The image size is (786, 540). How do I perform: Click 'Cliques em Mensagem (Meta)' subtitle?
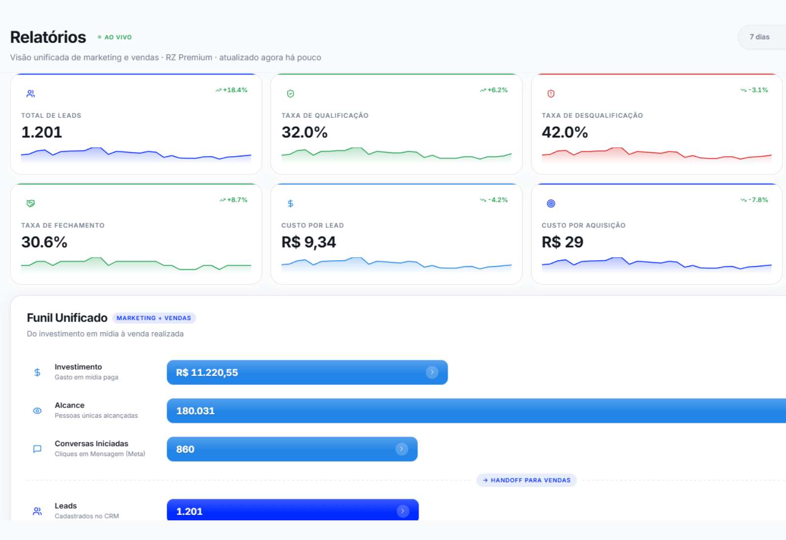[100, 454]
